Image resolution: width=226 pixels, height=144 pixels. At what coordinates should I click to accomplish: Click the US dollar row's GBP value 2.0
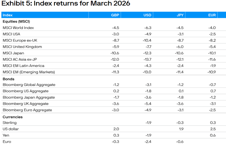(x=116, y=129)
